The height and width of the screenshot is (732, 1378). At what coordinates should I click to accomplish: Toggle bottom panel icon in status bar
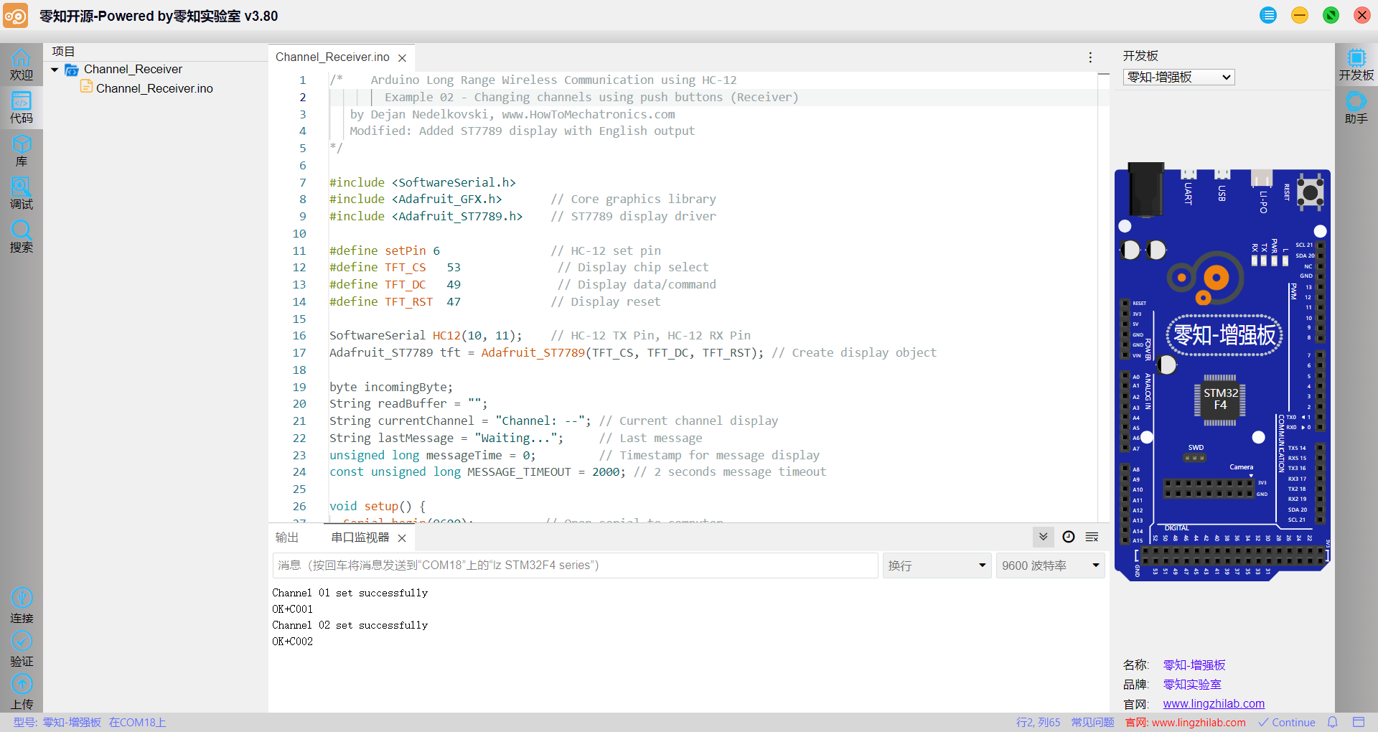1359,722
